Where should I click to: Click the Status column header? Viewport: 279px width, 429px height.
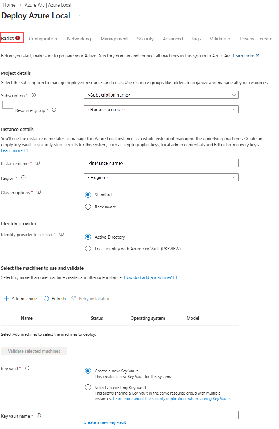click(97, 318)
